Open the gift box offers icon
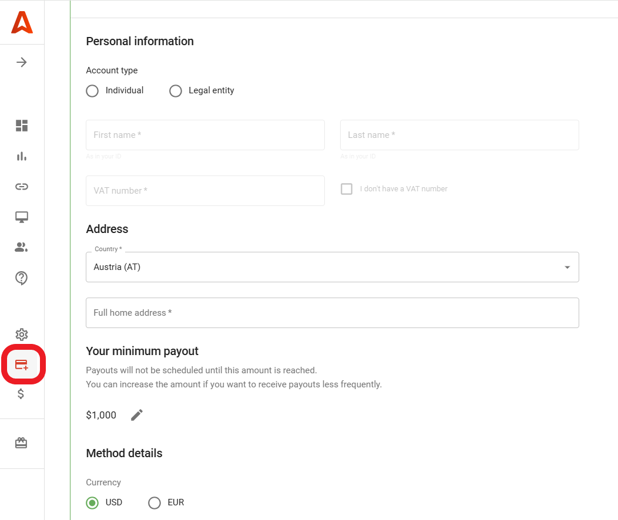Image resolution: width=618 pixels, height=520 pixels. click(x=21, y=442)
